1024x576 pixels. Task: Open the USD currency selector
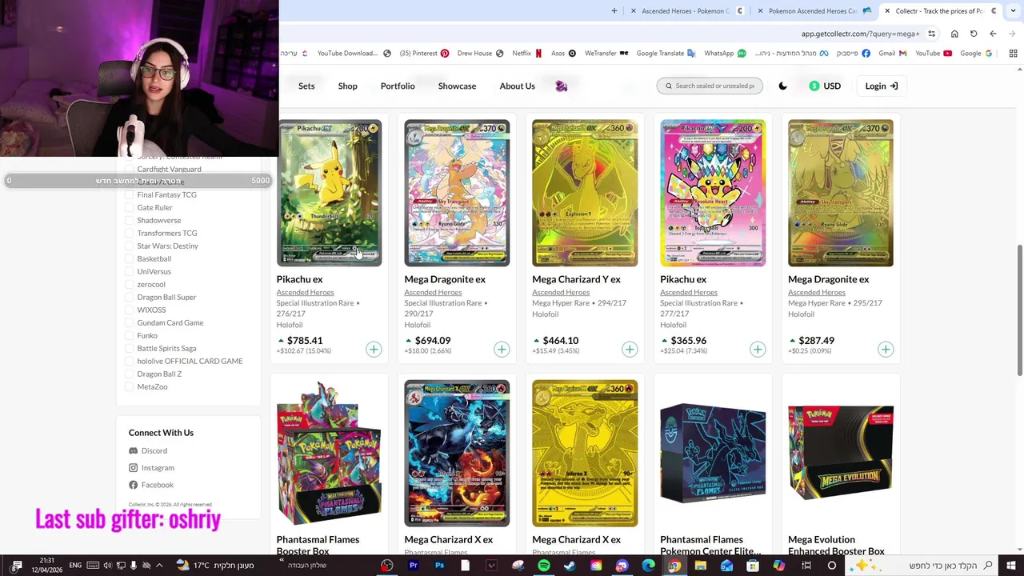click(825, 86)
